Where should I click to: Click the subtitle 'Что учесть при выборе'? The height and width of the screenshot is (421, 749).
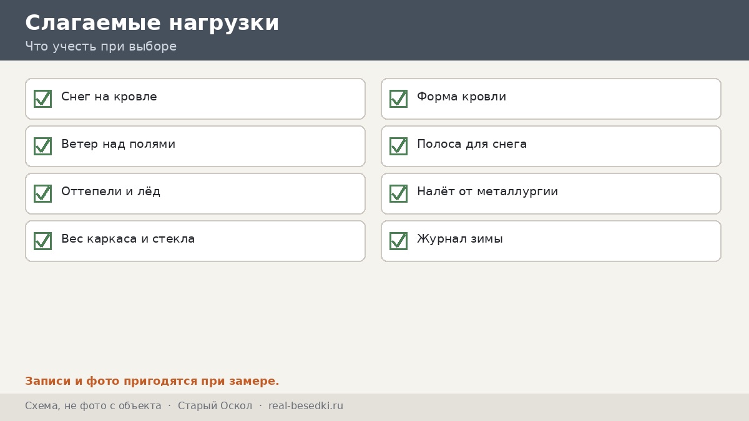(100, 46)
